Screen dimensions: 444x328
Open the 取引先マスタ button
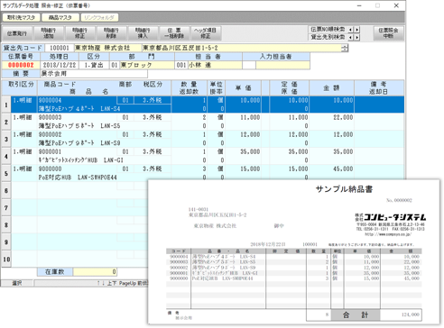pos(21,17)
